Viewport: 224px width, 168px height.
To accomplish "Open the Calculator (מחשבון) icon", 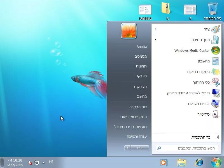I will click(x=216, y=61).
